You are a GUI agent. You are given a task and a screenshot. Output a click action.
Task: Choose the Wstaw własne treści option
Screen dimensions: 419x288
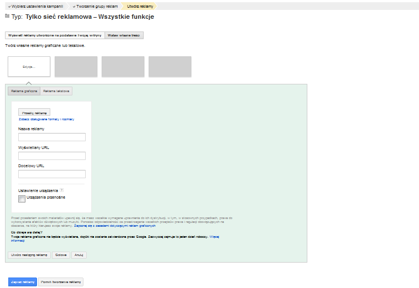[x=125, y=35]
